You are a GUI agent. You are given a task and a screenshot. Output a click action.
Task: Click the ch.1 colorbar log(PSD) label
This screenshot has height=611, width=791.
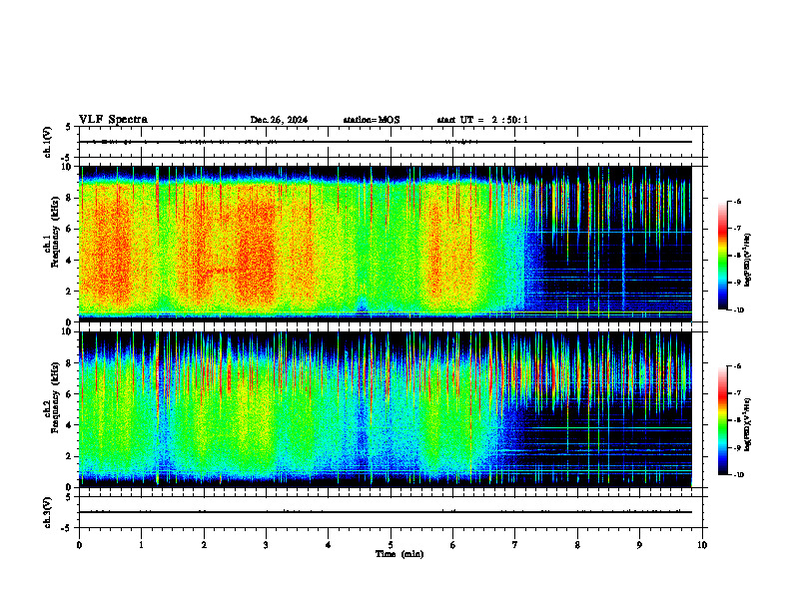[x=748, y=261]
